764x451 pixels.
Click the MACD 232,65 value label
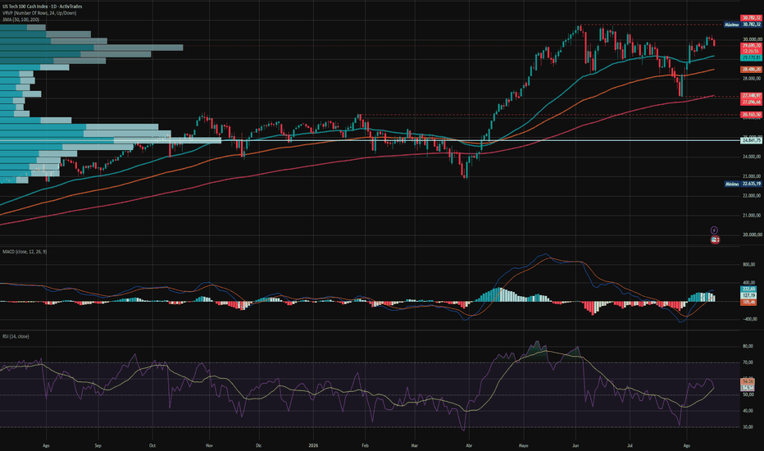click(x=748, y=289)
